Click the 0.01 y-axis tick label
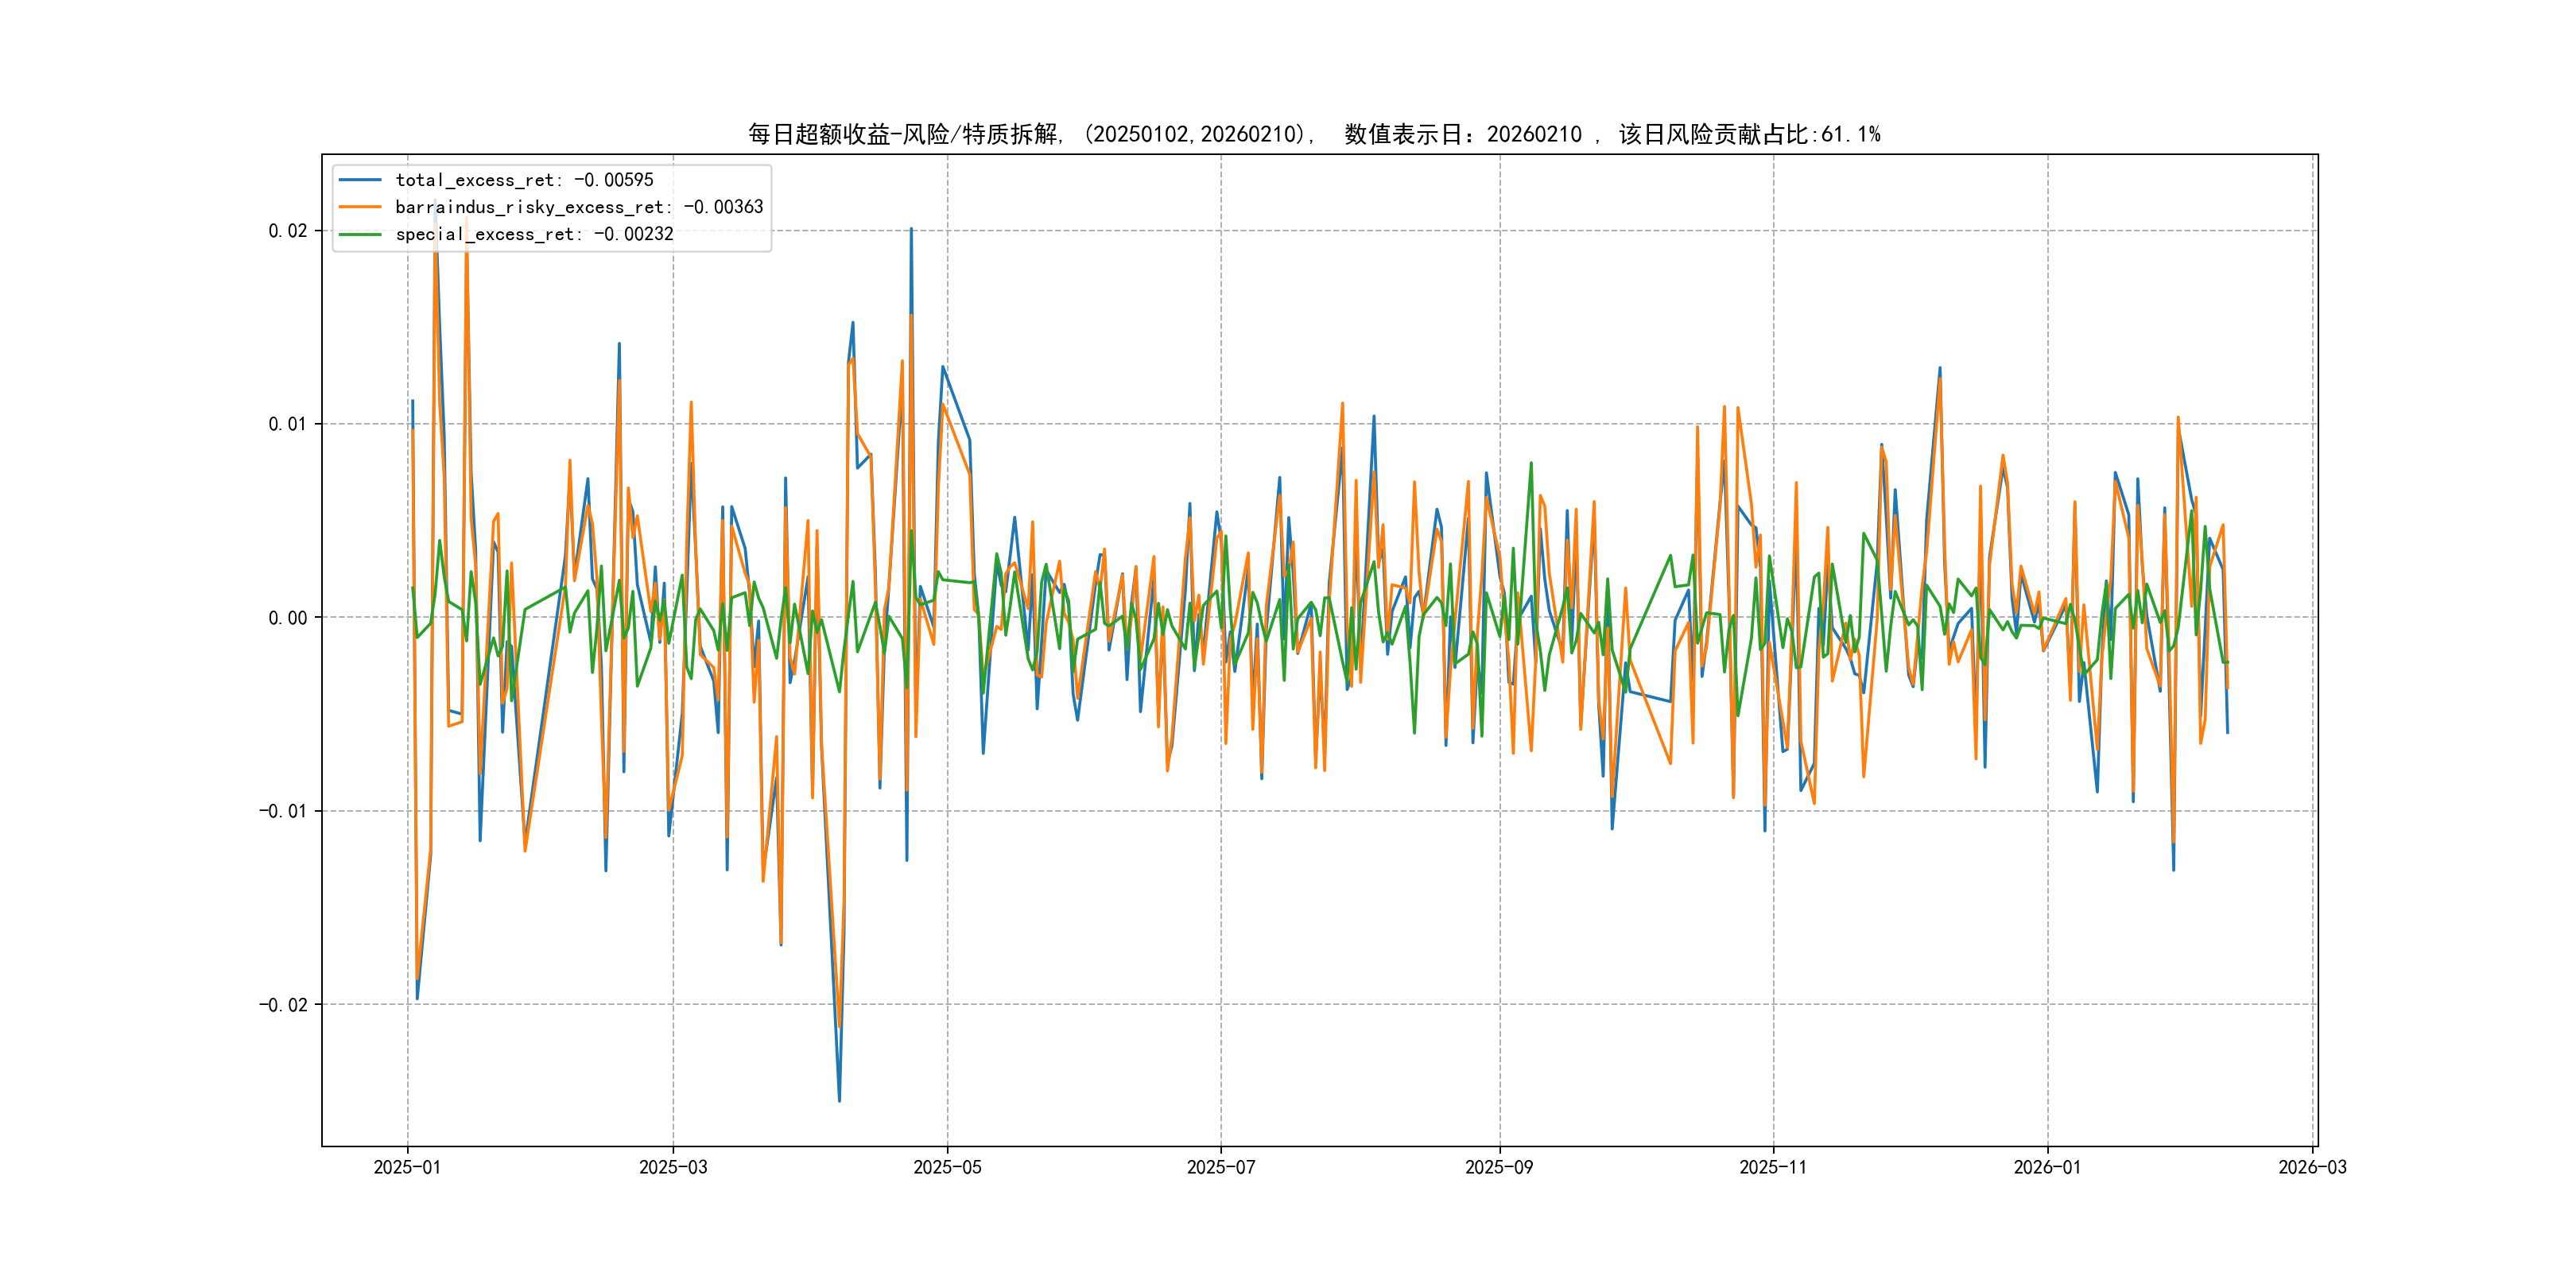This screenshot has width=2576, height=1288. (x=287, y=424)
